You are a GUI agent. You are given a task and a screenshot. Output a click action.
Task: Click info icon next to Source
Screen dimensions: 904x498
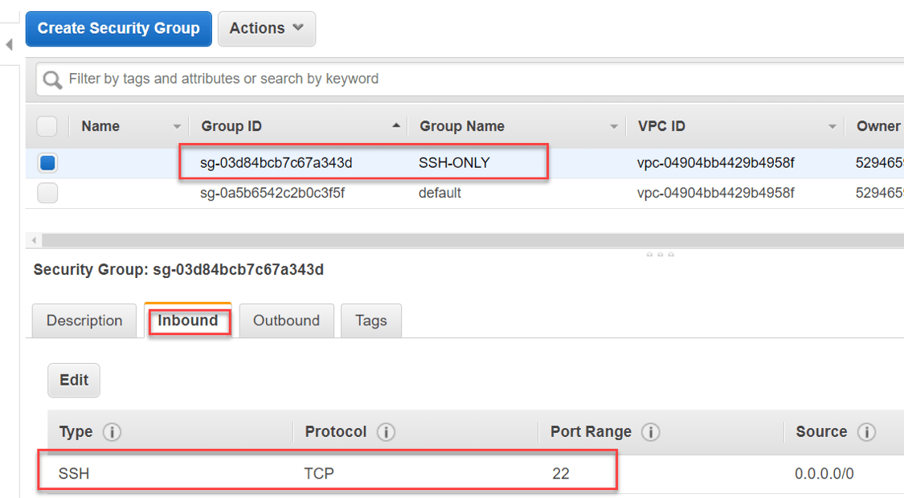[x=866, y=432]
